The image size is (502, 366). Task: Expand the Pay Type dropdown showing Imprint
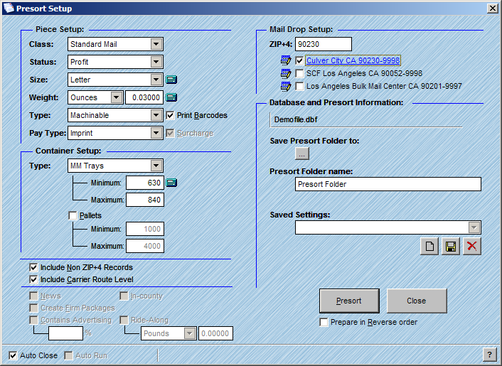click(156, 133)
